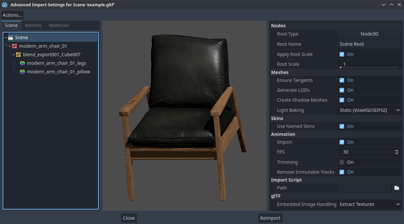
Task: Disable Generate LODs
Action: pos(342,90)
